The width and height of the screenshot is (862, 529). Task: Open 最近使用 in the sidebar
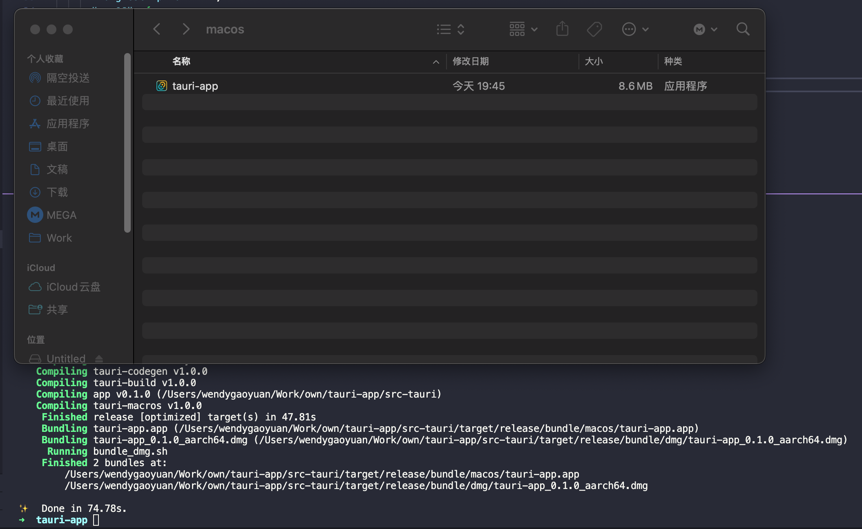point(68,101)
